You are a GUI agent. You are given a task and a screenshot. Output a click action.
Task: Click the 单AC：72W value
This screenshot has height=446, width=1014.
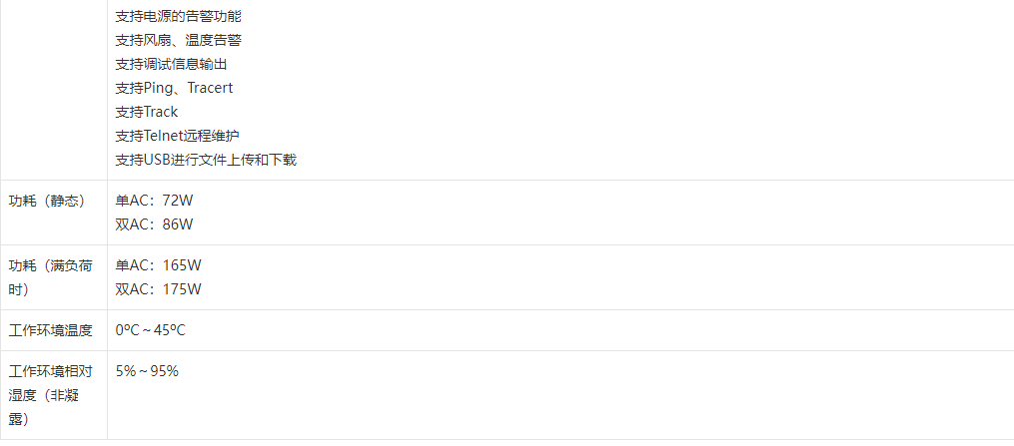[154, 201]
